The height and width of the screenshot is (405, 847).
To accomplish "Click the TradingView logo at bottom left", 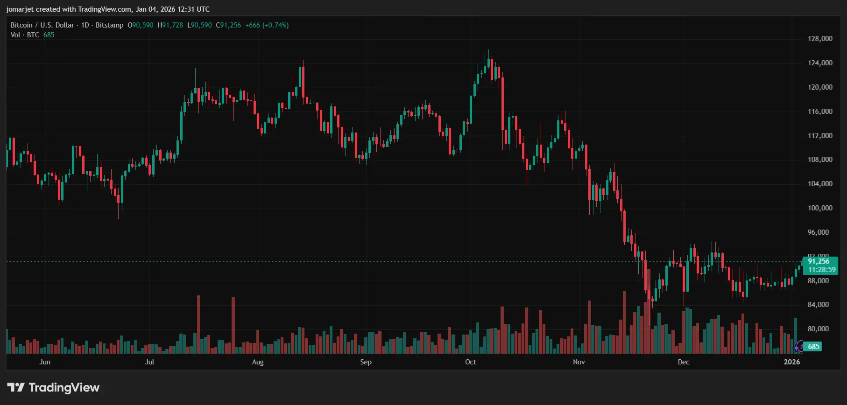I will (x=53, y=387).
